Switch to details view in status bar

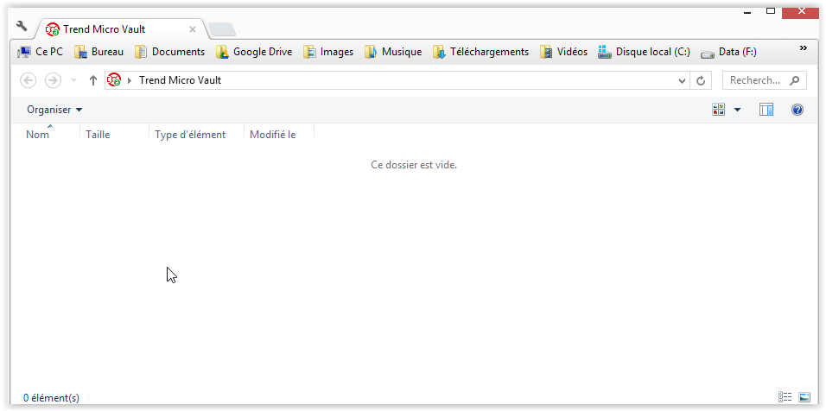coord(785,397)
